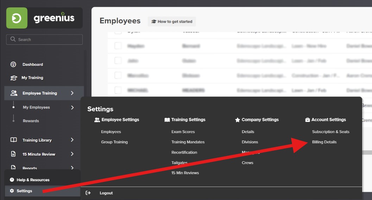Tick the checkbox in the MICHAEL row
The image size is (372, 200).
coord(118,90)
